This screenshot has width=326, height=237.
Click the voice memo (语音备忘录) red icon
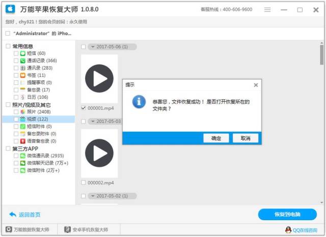(22, 141)
